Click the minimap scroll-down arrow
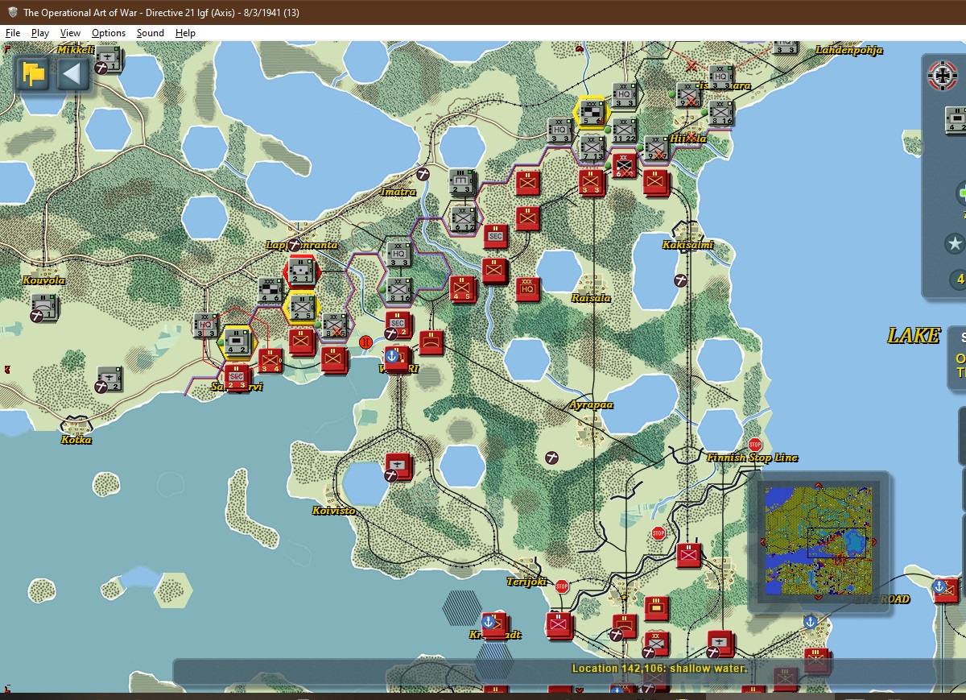Image resolution: width=966 pixels, height=700 pixels. (x=819, y=599)
